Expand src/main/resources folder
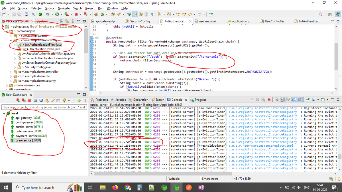The image size is (342, 192). (x=7, y=85)
